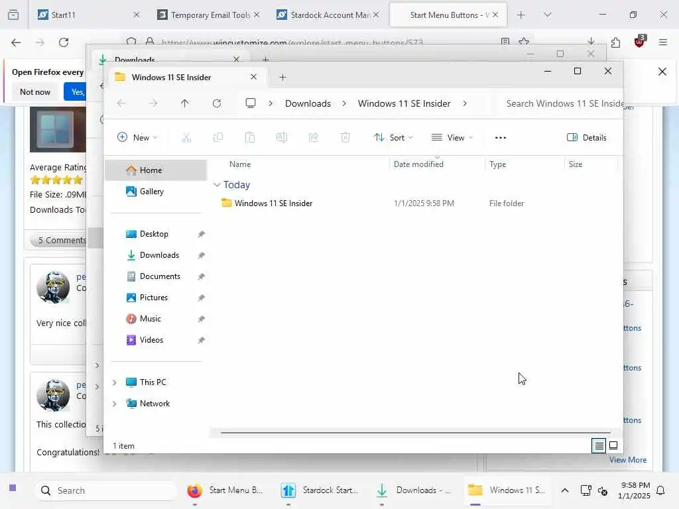Add a new Explorer tab
The width and height of the screenshot is (679, 509).
coord(282,78)
